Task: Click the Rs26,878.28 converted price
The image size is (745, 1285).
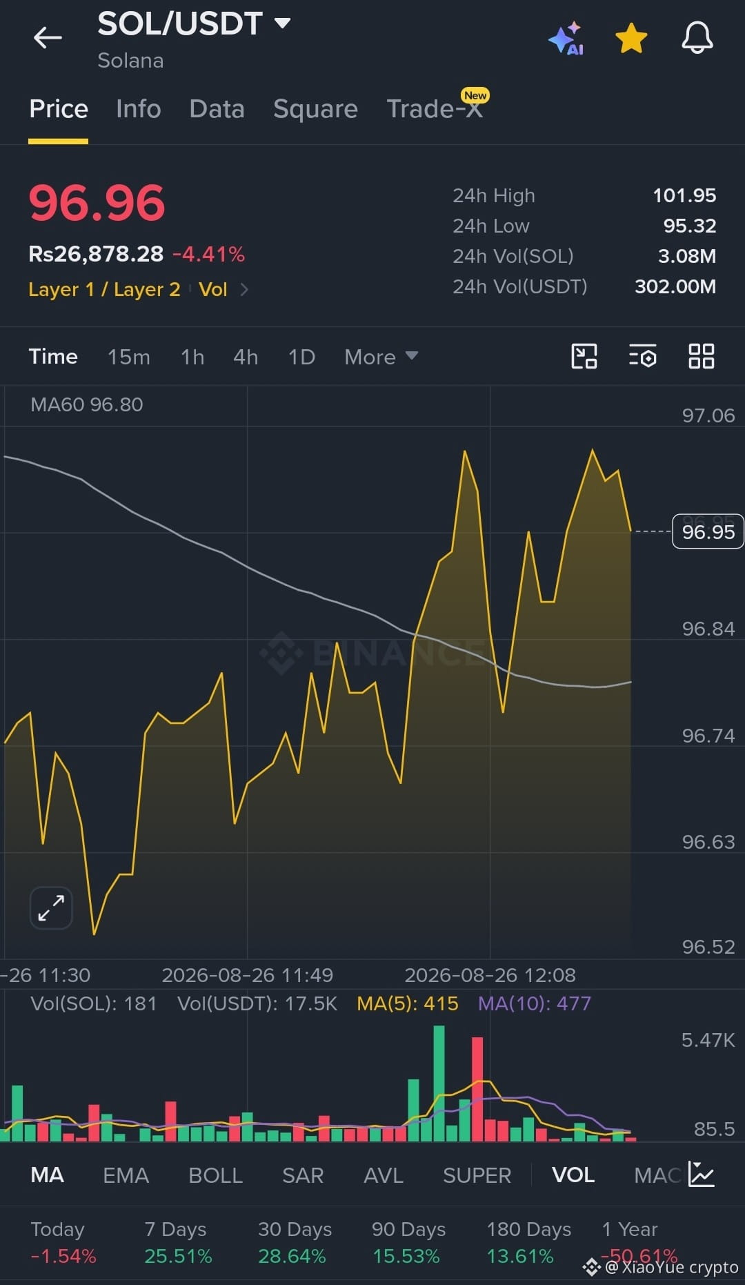Action: coord(96,254)
